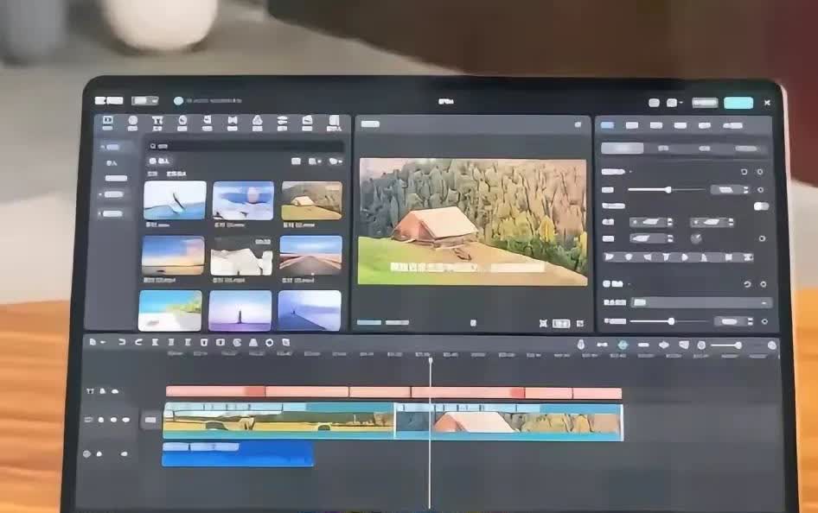Viewport: 818px width, 513px height.
Task: Open the Effects icon in the media toolbar
Action: pos(208,123)
